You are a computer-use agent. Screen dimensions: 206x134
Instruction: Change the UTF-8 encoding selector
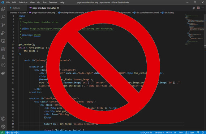pyautogui.click(x=169, y=133)
